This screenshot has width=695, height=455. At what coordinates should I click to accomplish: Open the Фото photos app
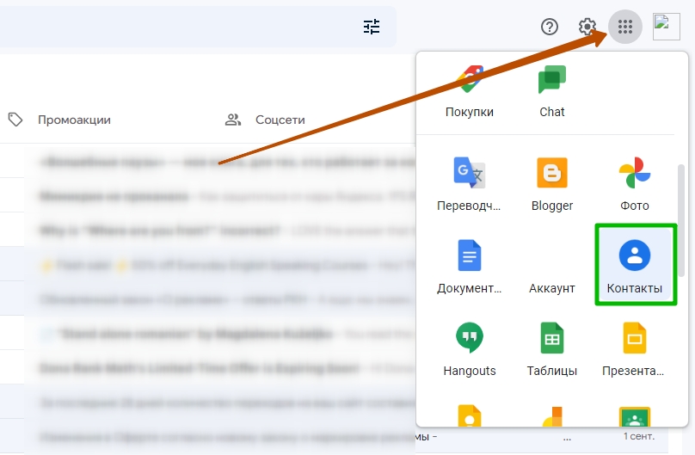[634, 185]
